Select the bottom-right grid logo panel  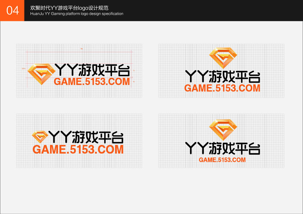coord(221,141)
